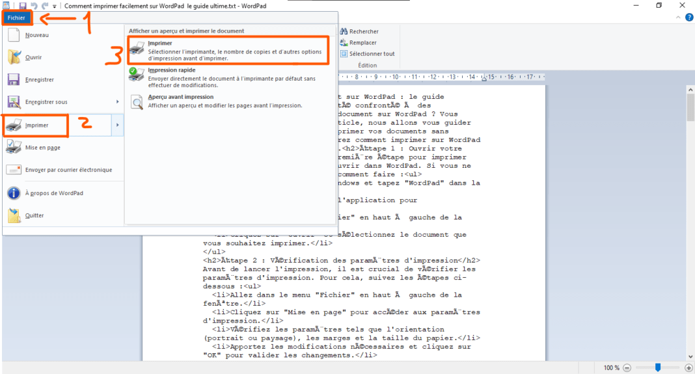Viewport: 695px width, 374px height.
Task: Click the WordPad application icon in title bar
Action: [7, 6]
